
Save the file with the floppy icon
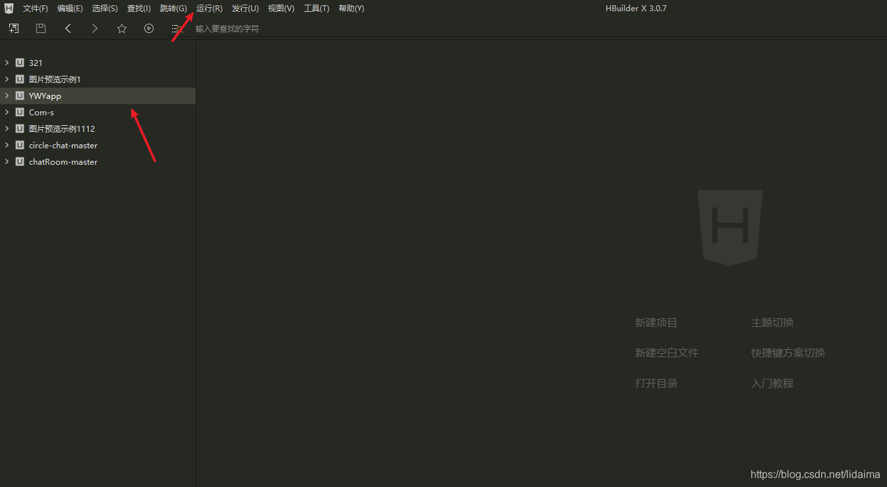41,28
